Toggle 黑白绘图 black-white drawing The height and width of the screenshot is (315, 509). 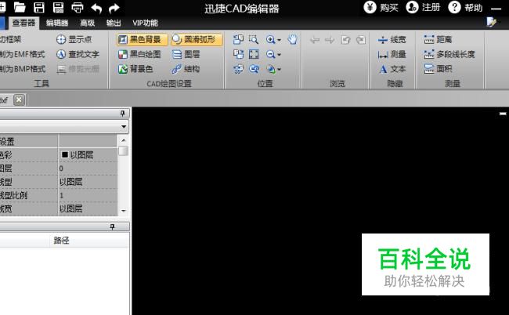139,54
